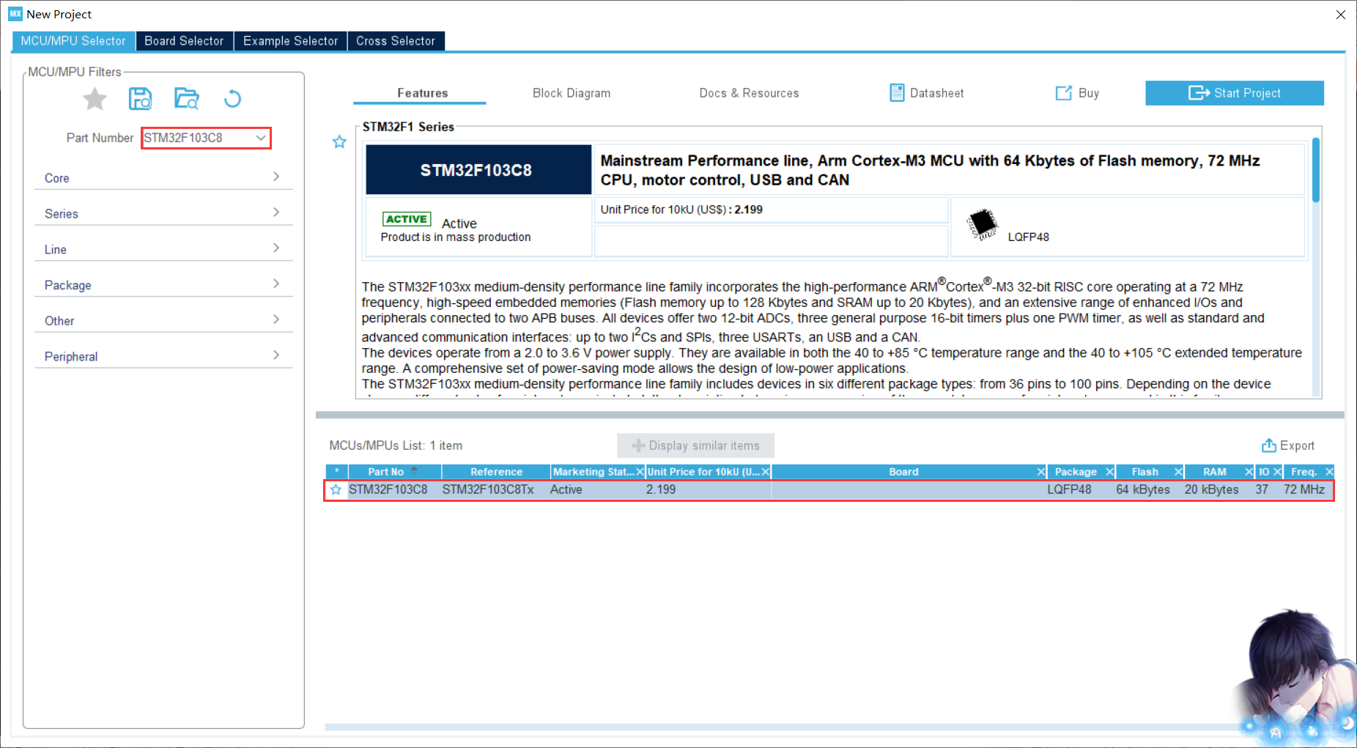
Task: Open the Docs & Resources tab
Action: coord(749,93)
